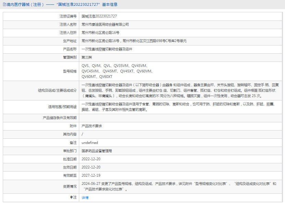Screen dimensions: 285x204
Task: Click the 结构及组成/主要组成成分 label
Action: [57, 91]
